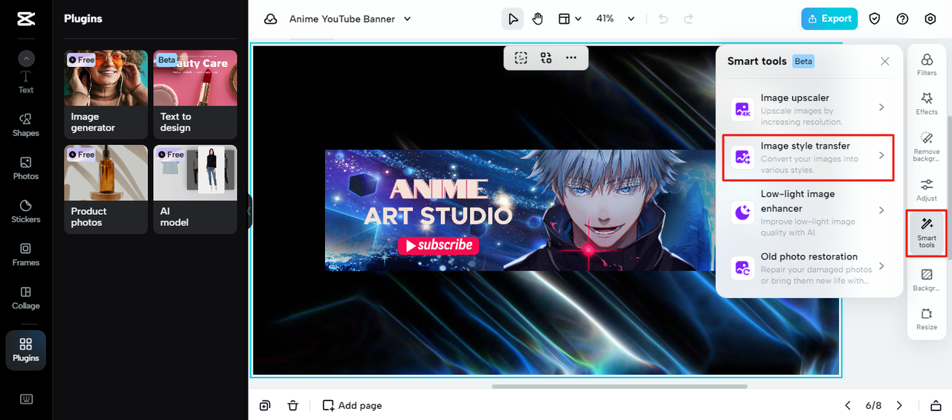Viewport: 952px width, 420px height.
Task: Expand the Image upscaler chevron
Action: [881, 108]
